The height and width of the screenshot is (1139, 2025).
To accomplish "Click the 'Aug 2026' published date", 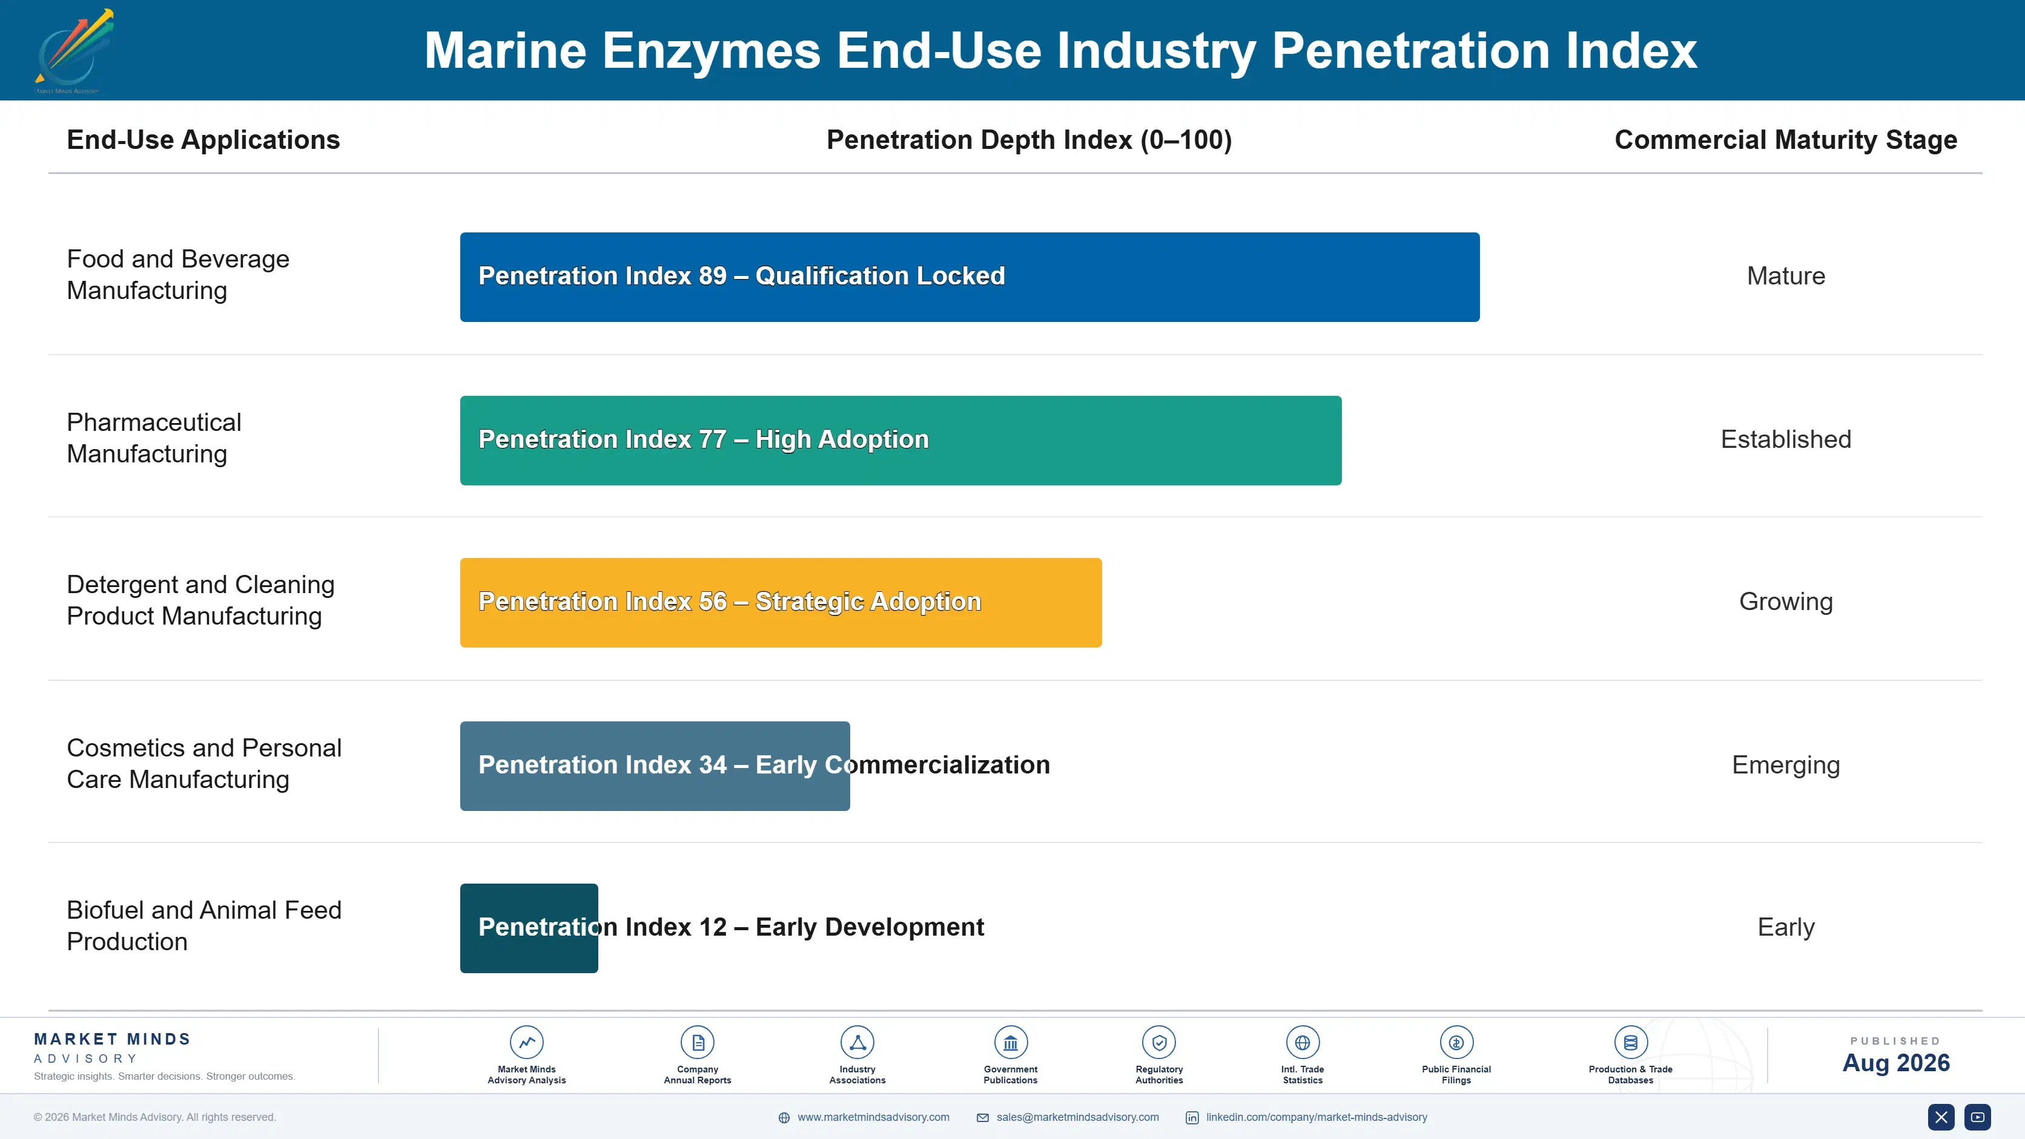I will (1896, 1063).
